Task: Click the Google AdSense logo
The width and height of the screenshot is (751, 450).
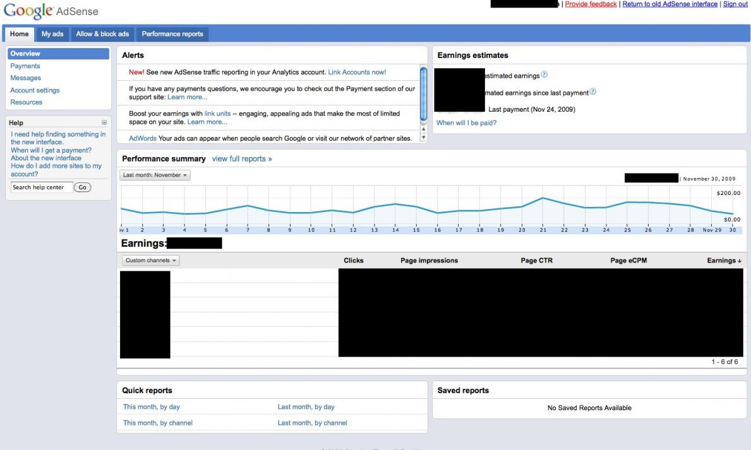Action: 51,11
